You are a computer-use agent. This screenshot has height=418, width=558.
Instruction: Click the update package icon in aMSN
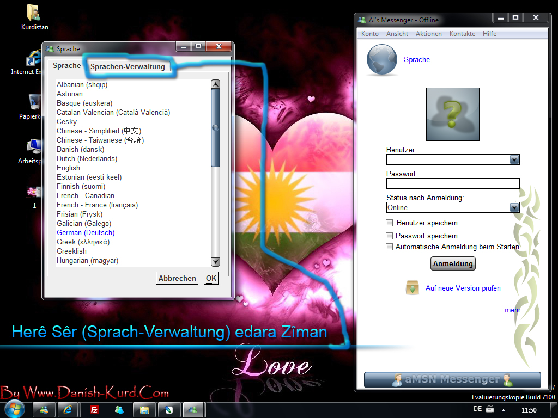click(x=412, y=287)
